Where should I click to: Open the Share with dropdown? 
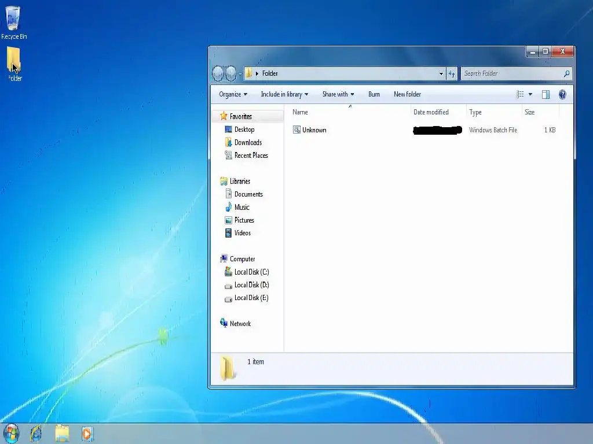[338, 94]
